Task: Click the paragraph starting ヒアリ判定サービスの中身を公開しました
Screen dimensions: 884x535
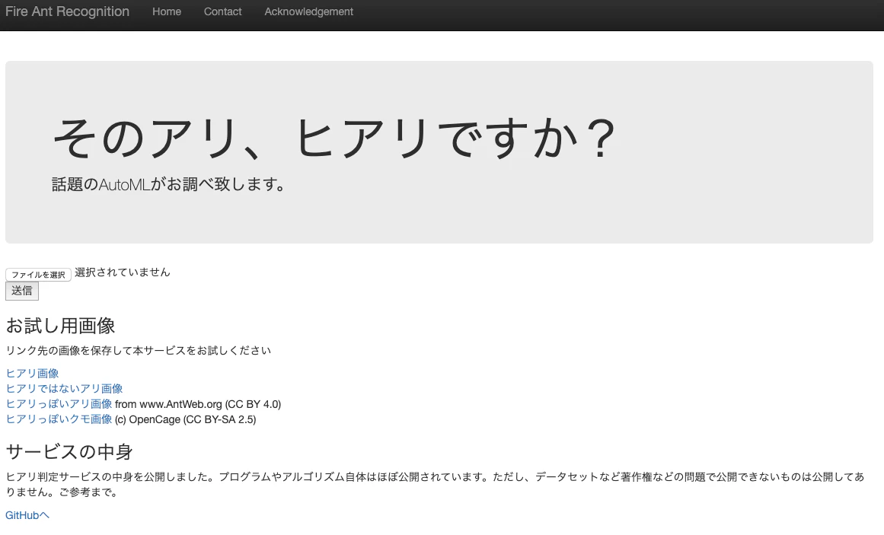Action: tap(435, 484)
